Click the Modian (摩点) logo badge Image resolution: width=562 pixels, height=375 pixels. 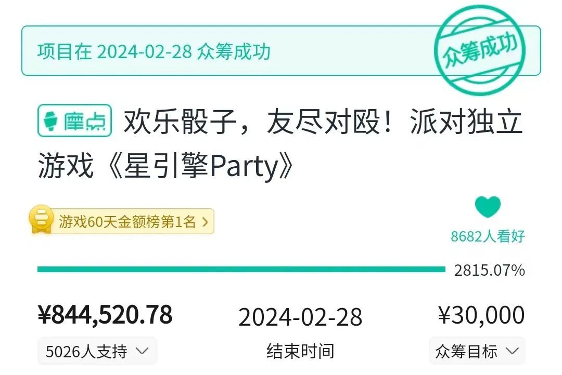coord(75,120)
